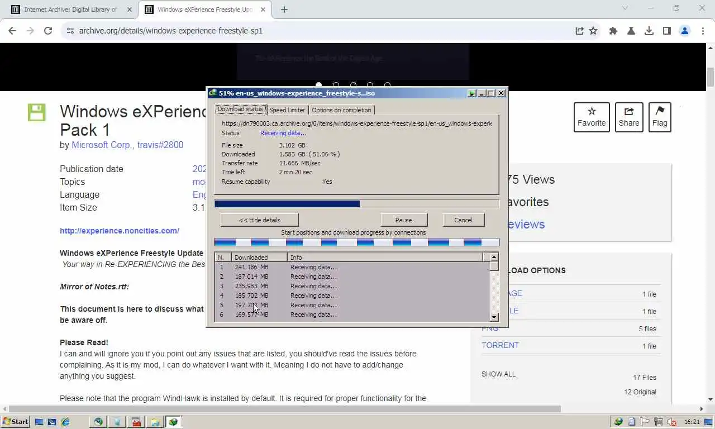Open the TORRENT download option
The height and width of the screenshot is (429, 715).
click(500, 345)
